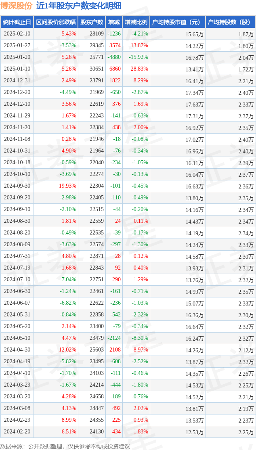The image size is (256, 450).
Task: Select the 2025-02-10 date cell
Action: [17, 34]
